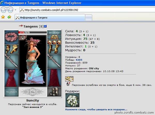Click the left-hand sword weapon slot
The height and width of the screenshot is (115, 155).
(11, 61)
